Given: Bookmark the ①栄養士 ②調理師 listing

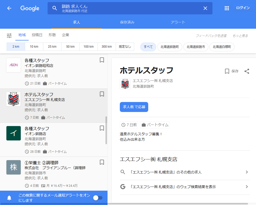Looking at the screenshot, I should tap(102, 162).
